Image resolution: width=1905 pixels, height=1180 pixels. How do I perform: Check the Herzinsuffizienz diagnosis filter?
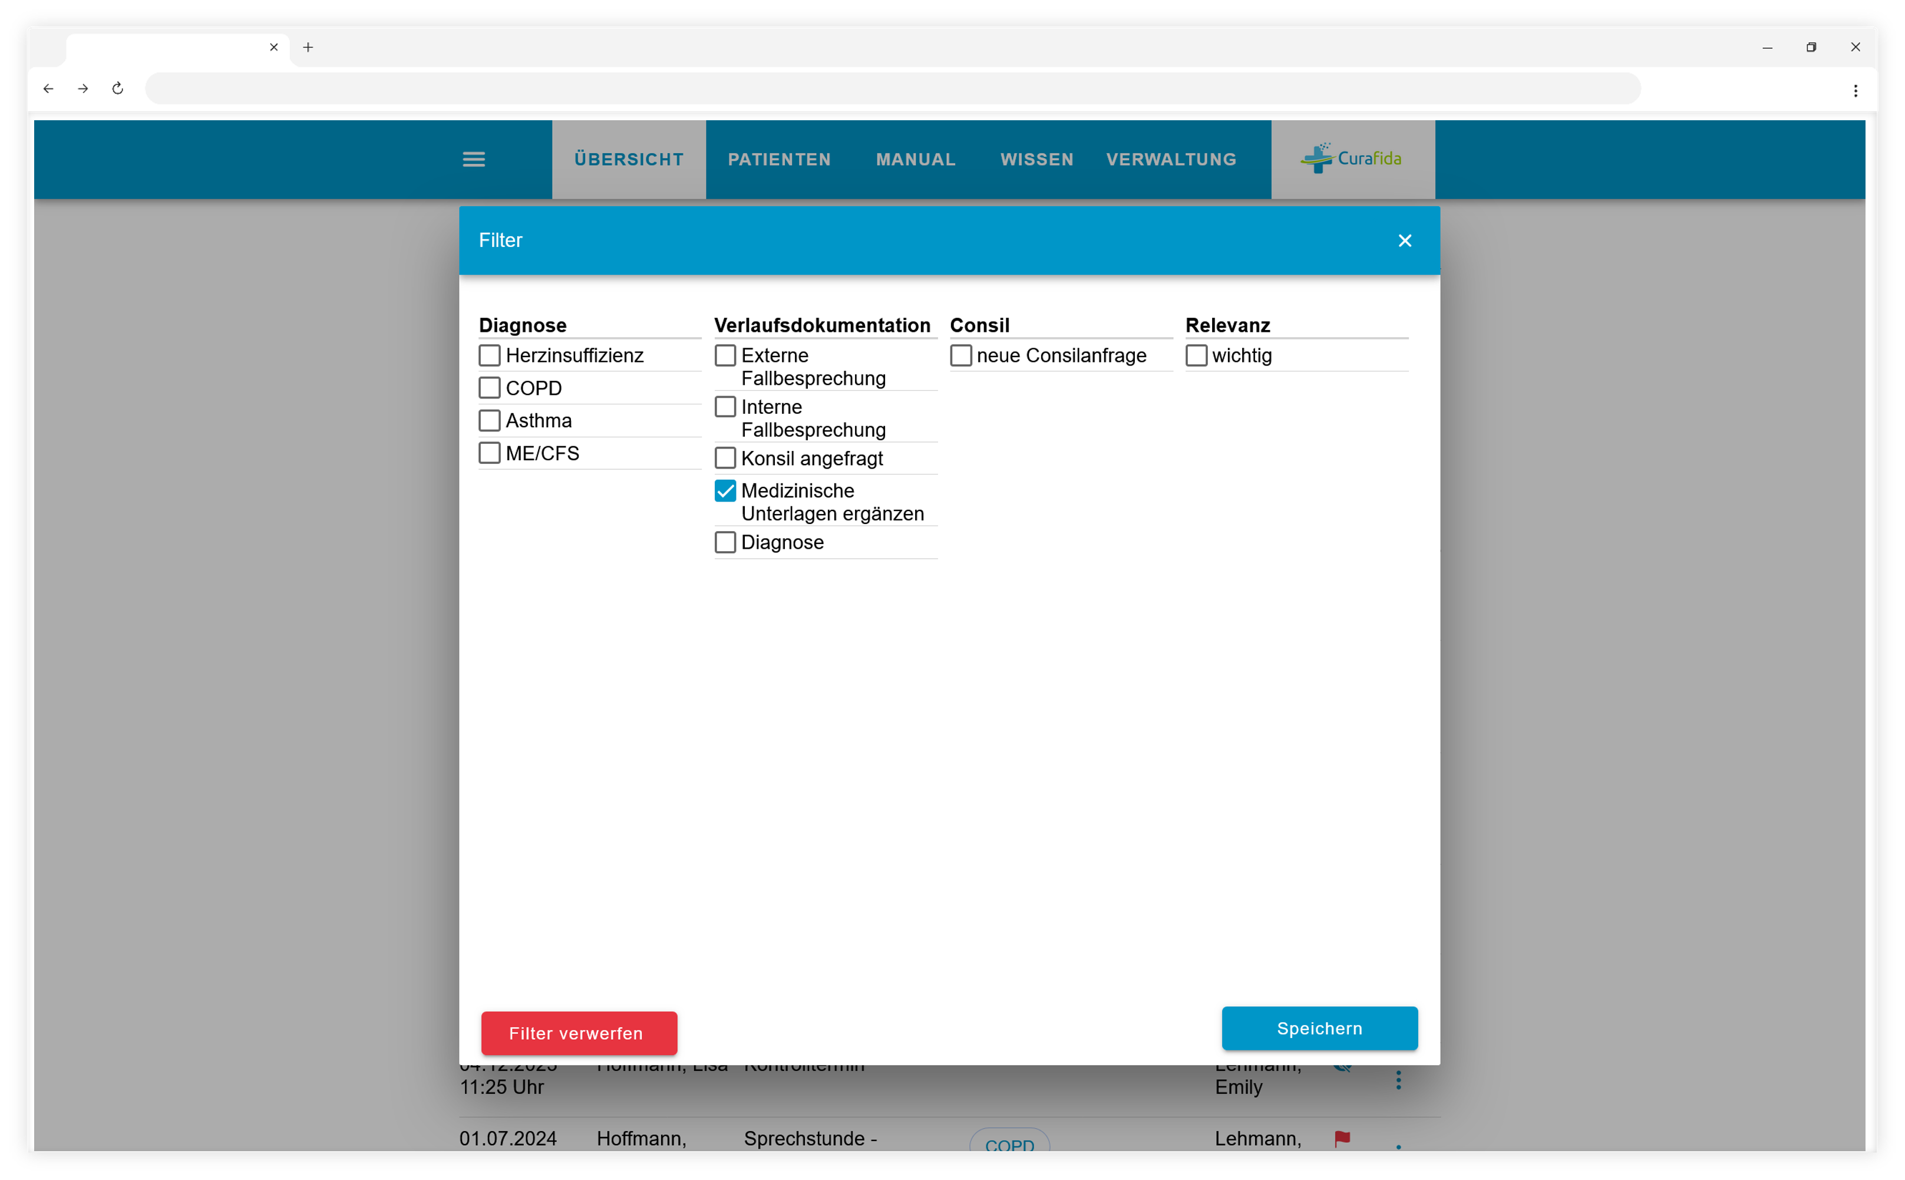(489, 355)
